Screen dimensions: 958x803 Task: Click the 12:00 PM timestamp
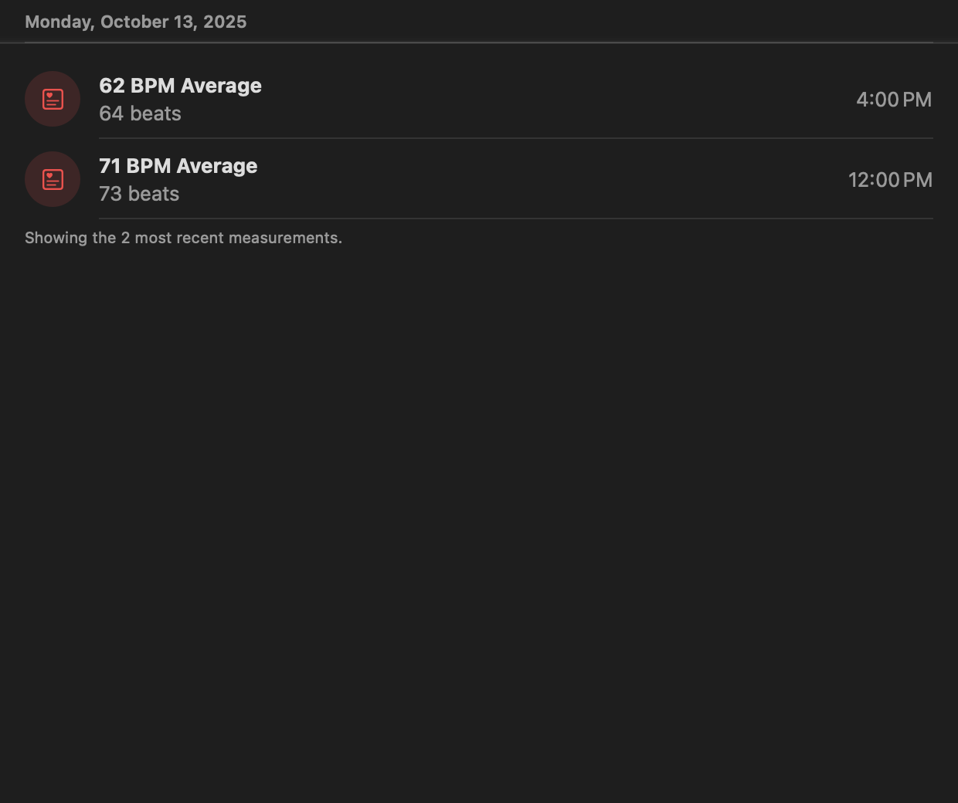click(890, 180)
